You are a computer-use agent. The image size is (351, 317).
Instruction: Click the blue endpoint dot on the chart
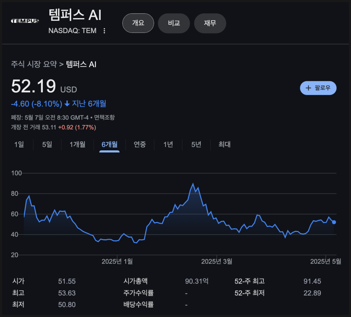pyautogui.click(x=334, y=222)
